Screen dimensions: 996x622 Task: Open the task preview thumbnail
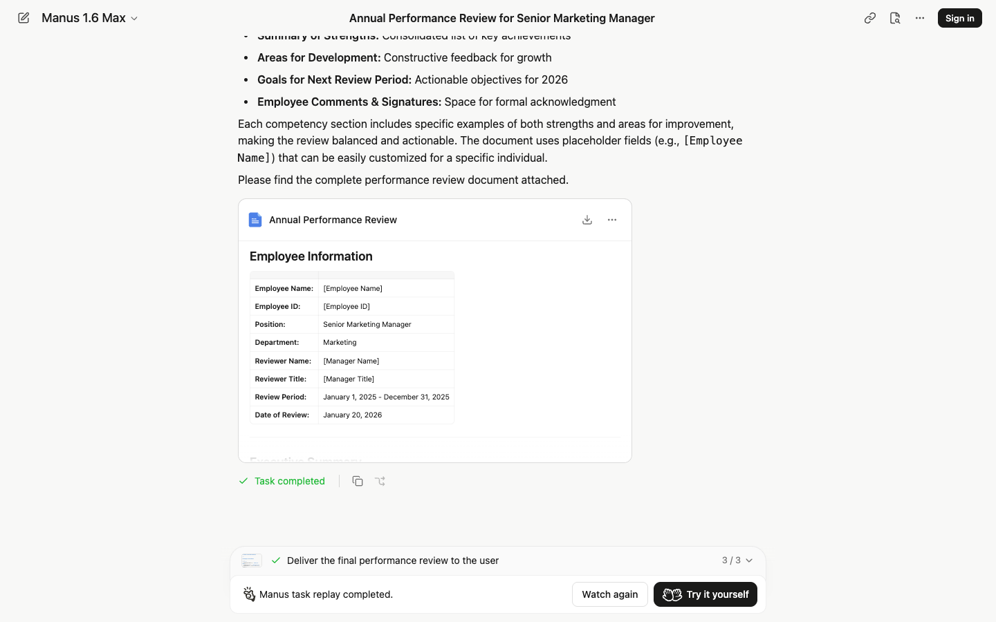coord(252,560)
